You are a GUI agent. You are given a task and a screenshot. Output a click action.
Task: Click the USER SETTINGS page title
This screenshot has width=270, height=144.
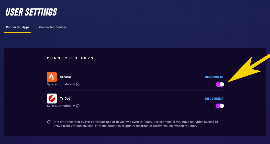[31, 12]
